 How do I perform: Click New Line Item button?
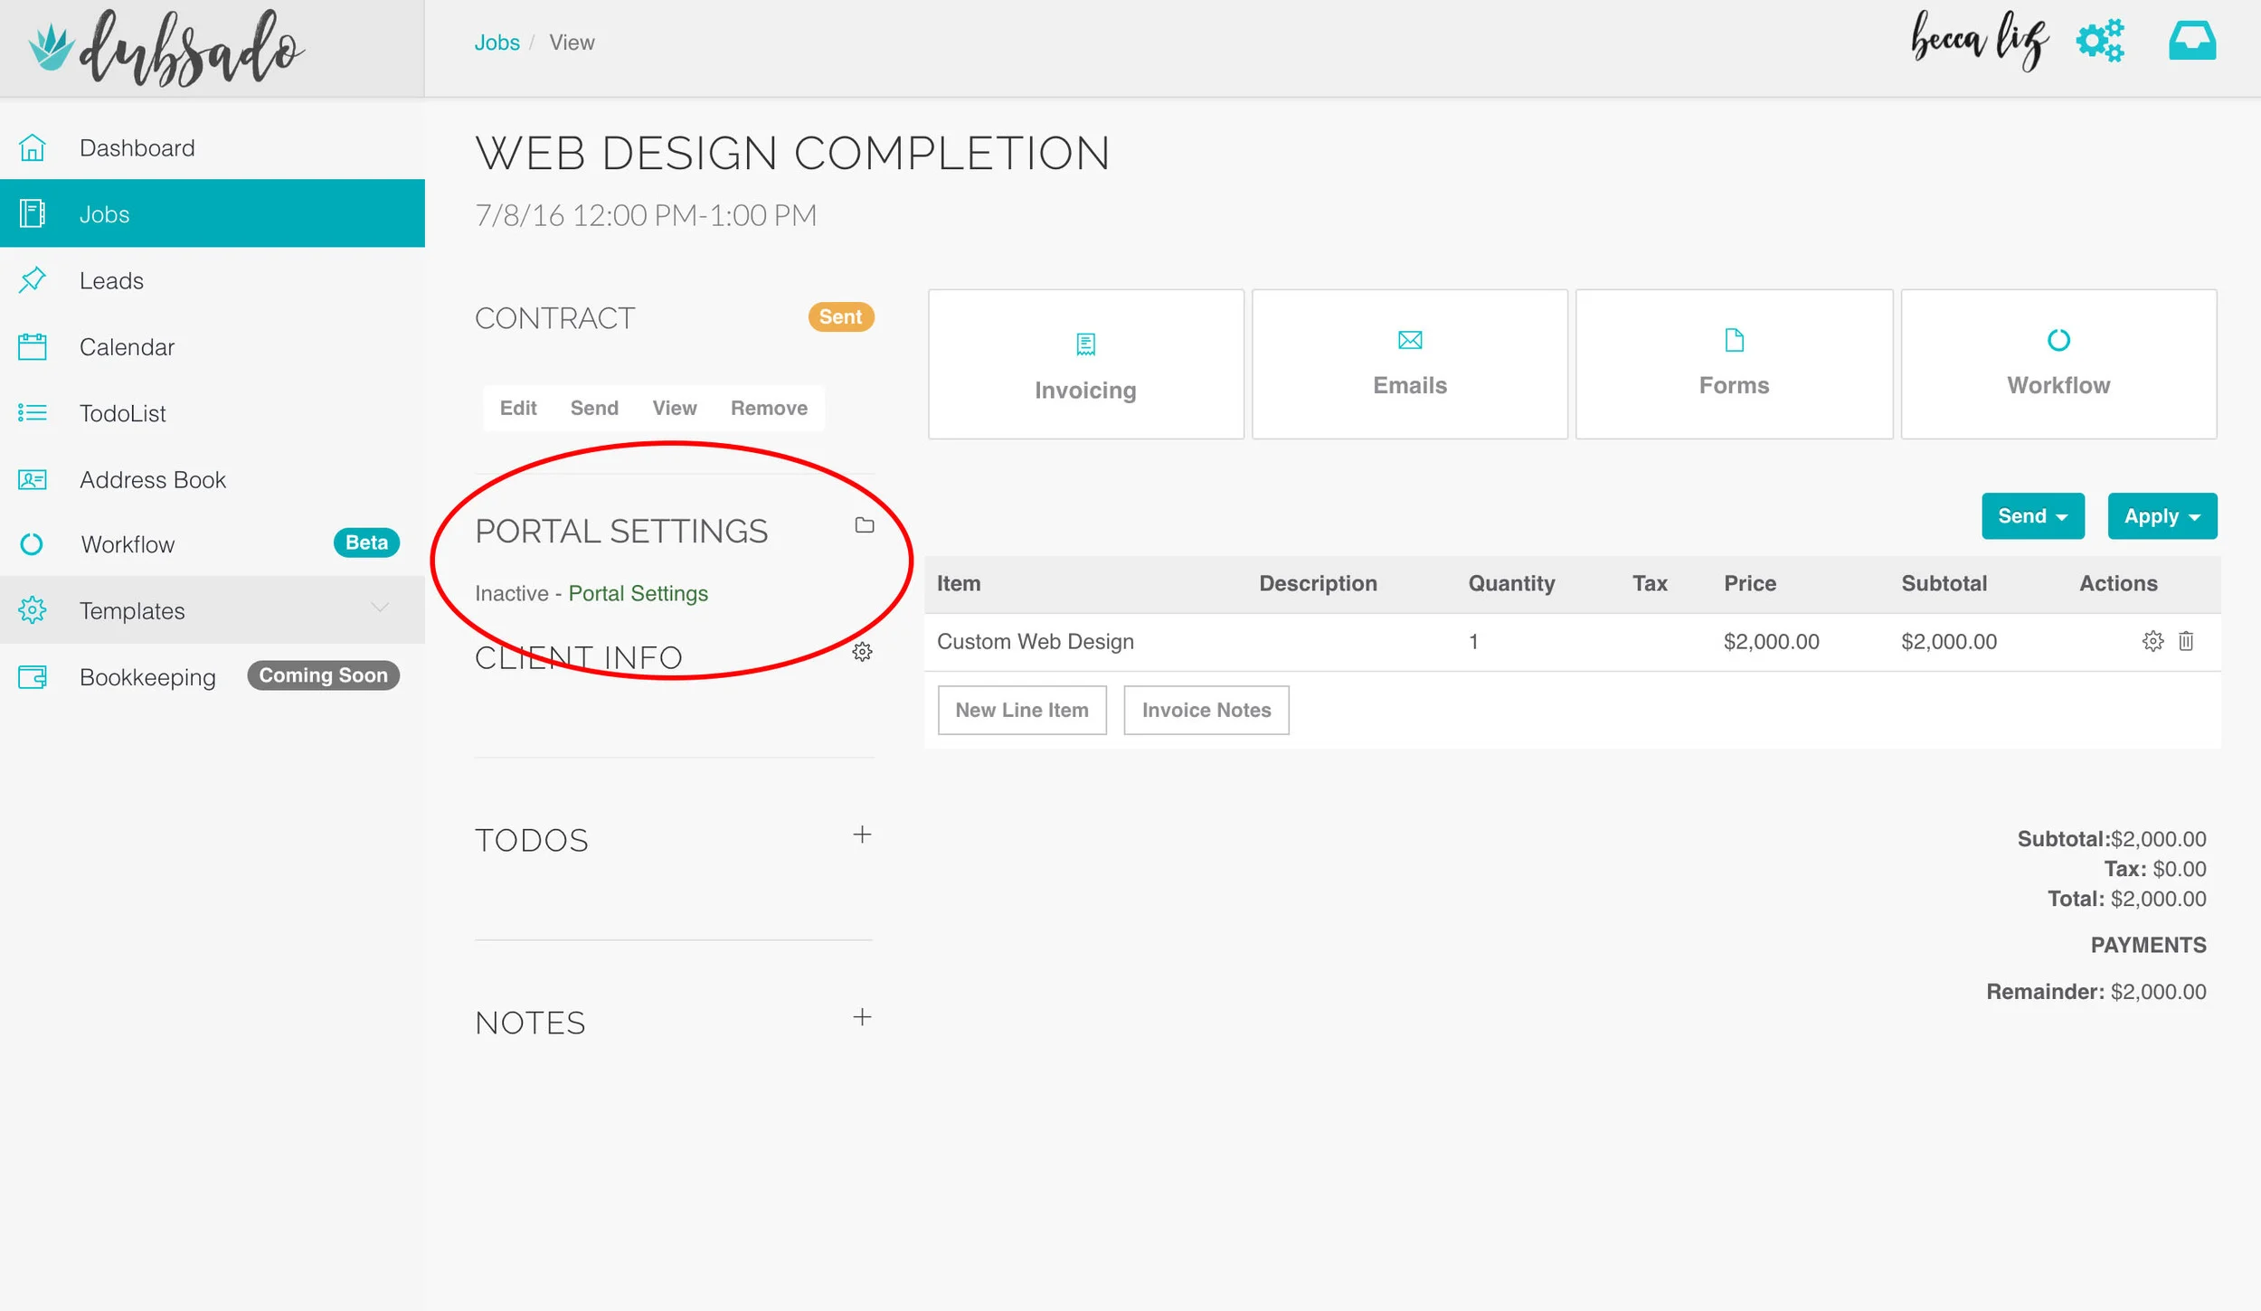coord(1021,710)
